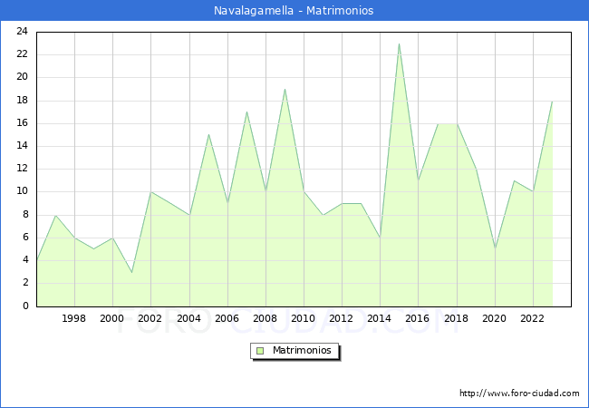Select the 2004 x-axis label
589x408 pixels.
[189, 319]
